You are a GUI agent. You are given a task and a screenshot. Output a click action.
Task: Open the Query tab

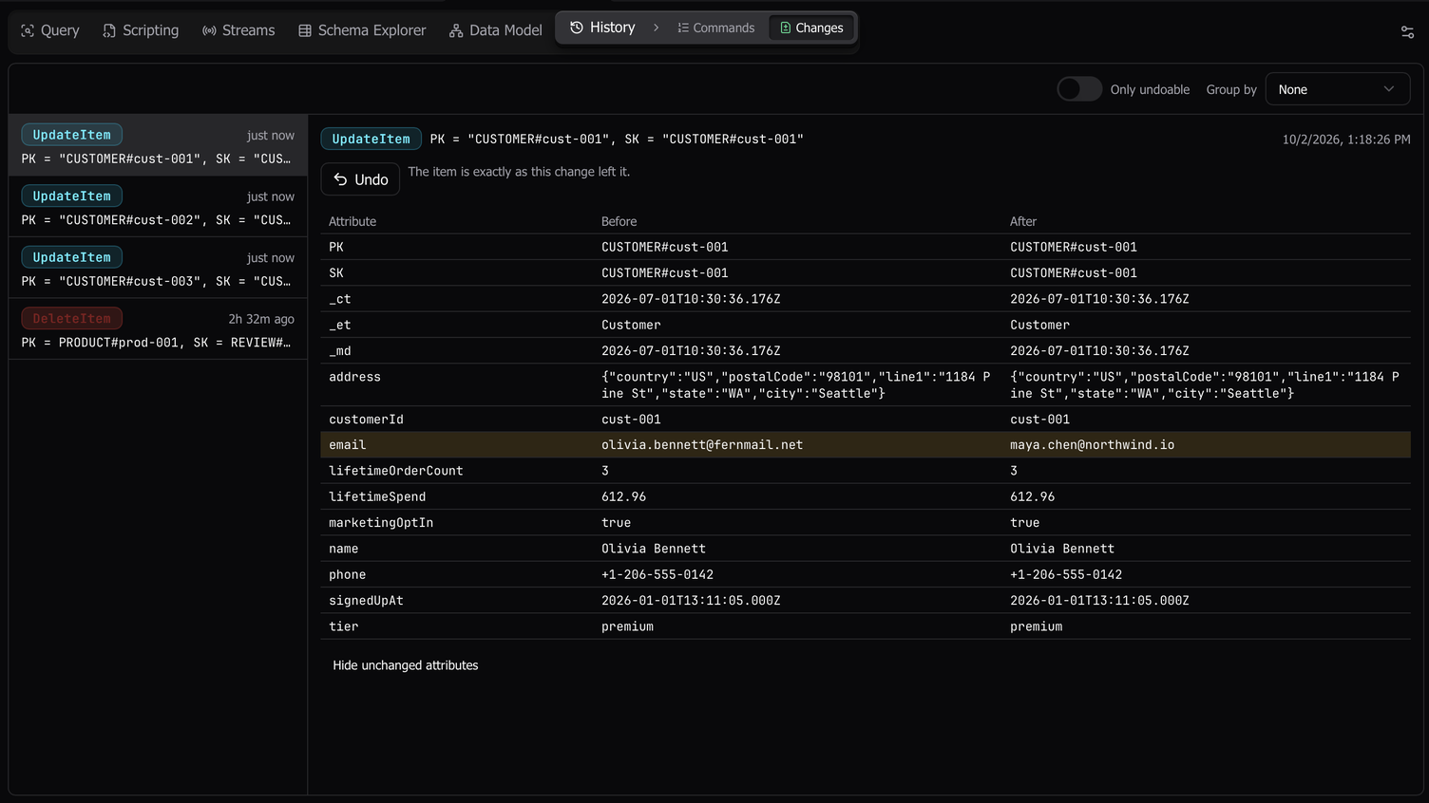49,30
